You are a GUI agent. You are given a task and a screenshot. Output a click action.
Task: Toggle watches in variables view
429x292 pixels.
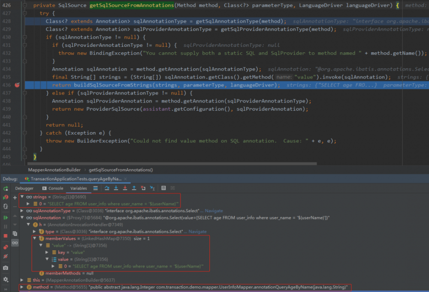point(15,243)
